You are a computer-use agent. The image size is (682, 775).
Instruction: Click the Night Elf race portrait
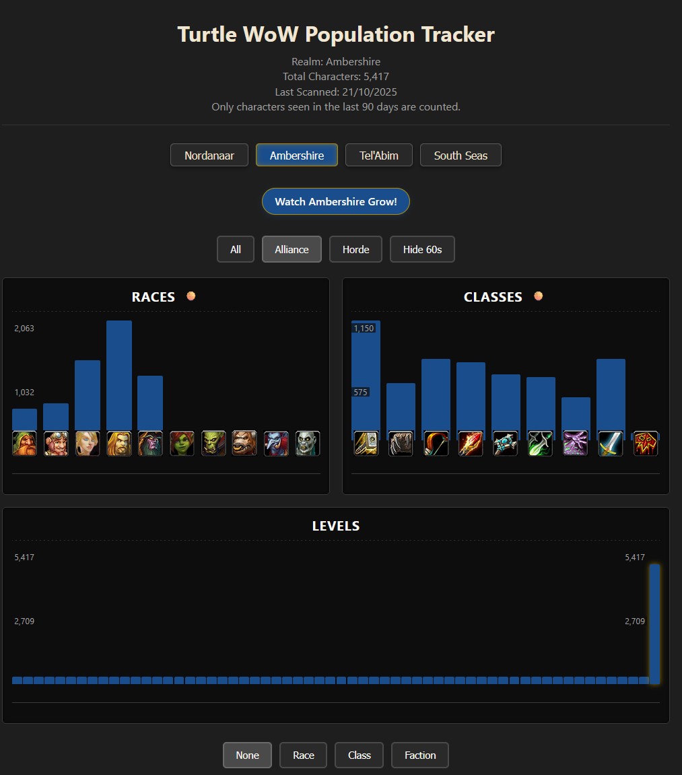[150, 443]
